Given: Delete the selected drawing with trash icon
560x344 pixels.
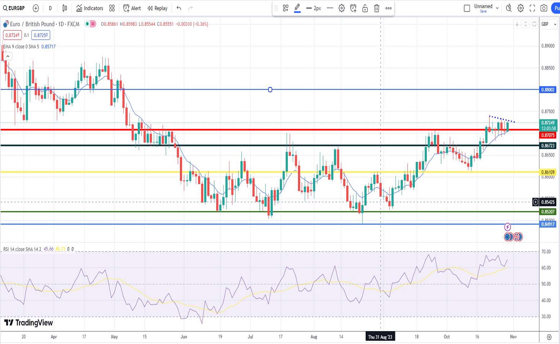Looking at the screenshot, I should coord(377,8).
